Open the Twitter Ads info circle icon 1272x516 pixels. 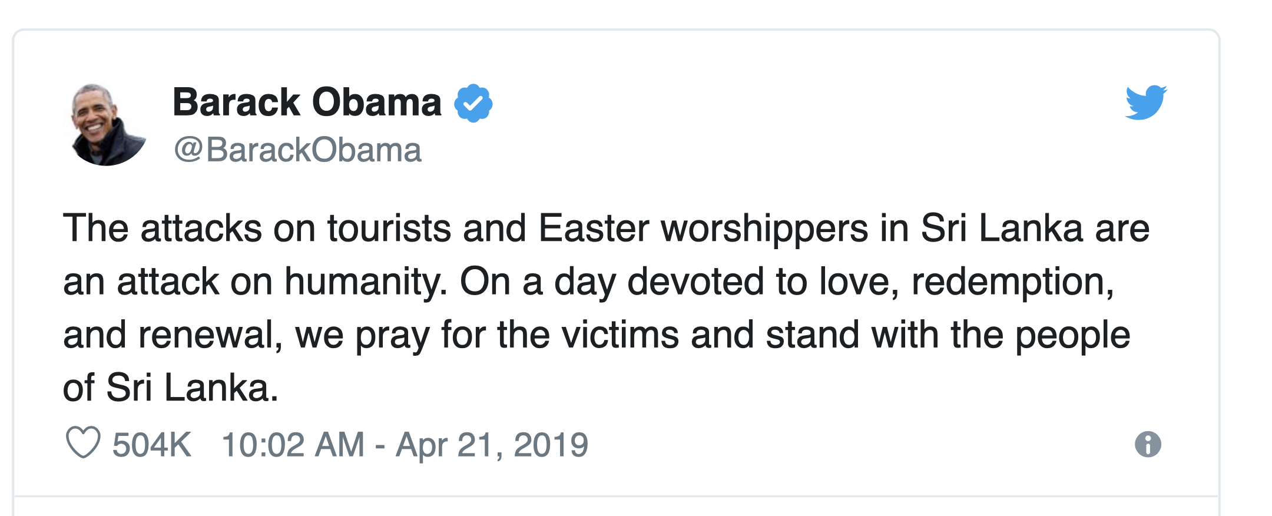point(1148,444)
